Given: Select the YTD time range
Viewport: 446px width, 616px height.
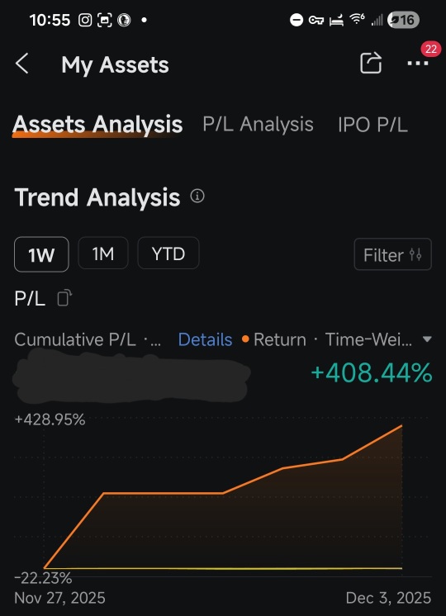Looking at the screenshot, I should click(x=168, y=254).
